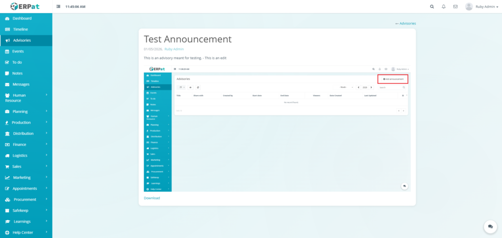Click the ERPat logo in the header
Viewport: 502px width, 238px height.
[26, 6]
